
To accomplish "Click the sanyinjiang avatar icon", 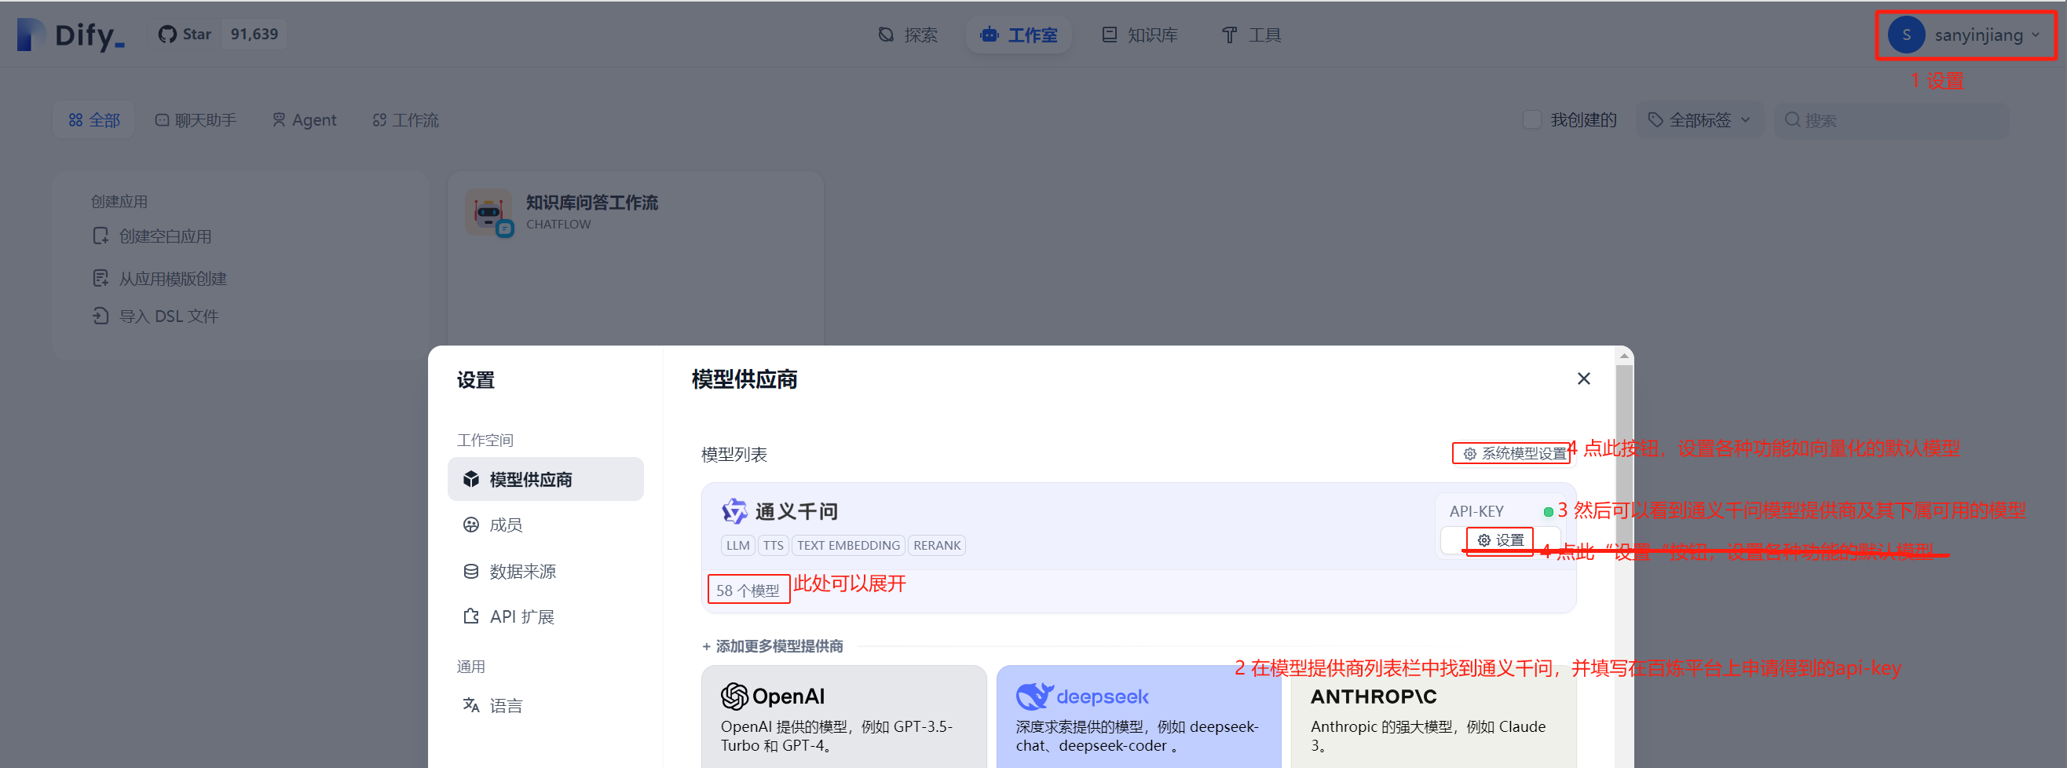I will pos(1906,35).
